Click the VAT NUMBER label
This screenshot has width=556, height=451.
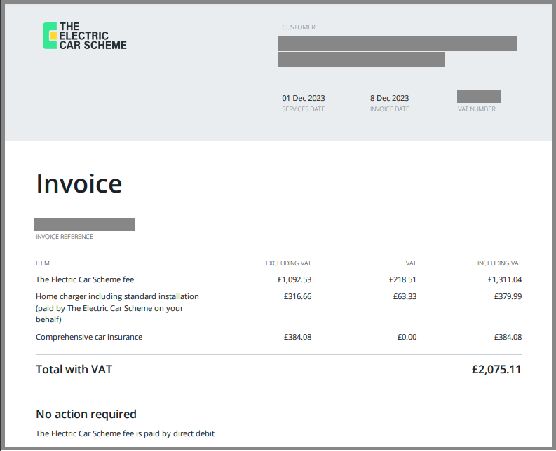(x=477, y=109)
